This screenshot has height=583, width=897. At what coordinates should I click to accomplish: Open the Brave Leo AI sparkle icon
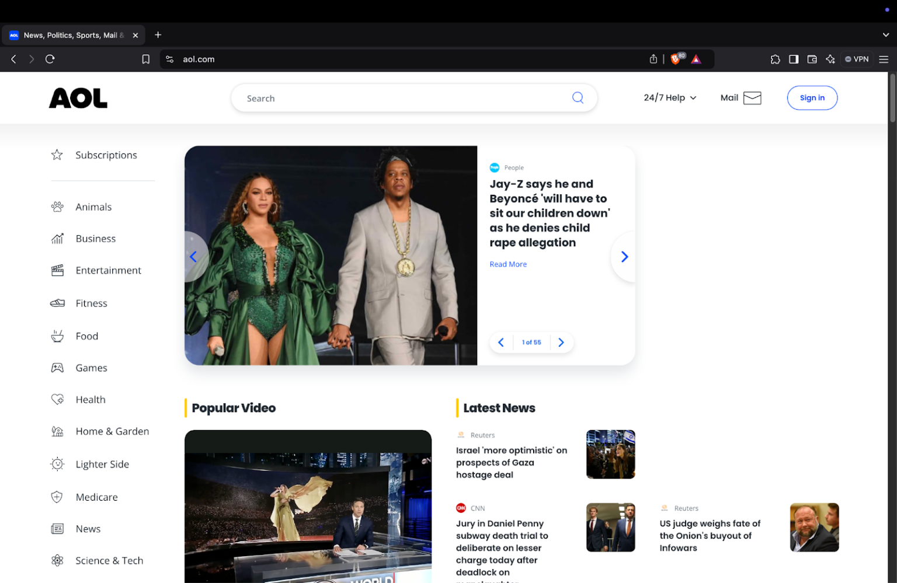click(830, 59)
